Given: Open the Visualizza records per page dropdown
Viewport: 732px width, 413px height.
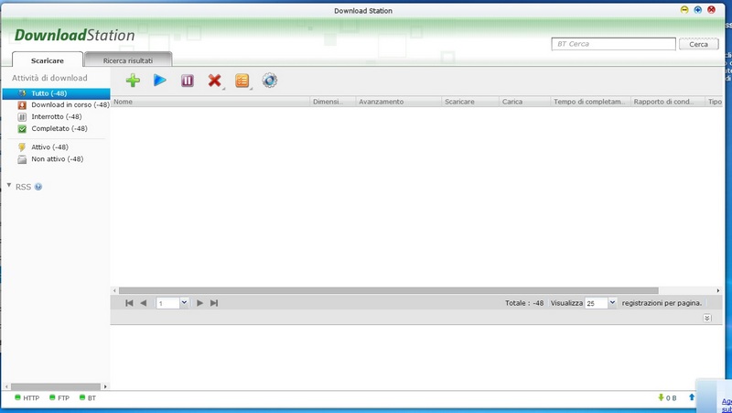Looking at the screenshot, I should point(612,303).
